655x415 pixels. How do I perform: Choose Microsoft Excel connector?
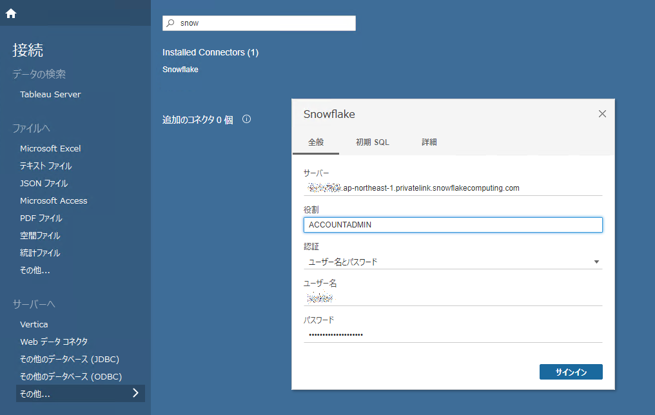[x=50, y=148]
